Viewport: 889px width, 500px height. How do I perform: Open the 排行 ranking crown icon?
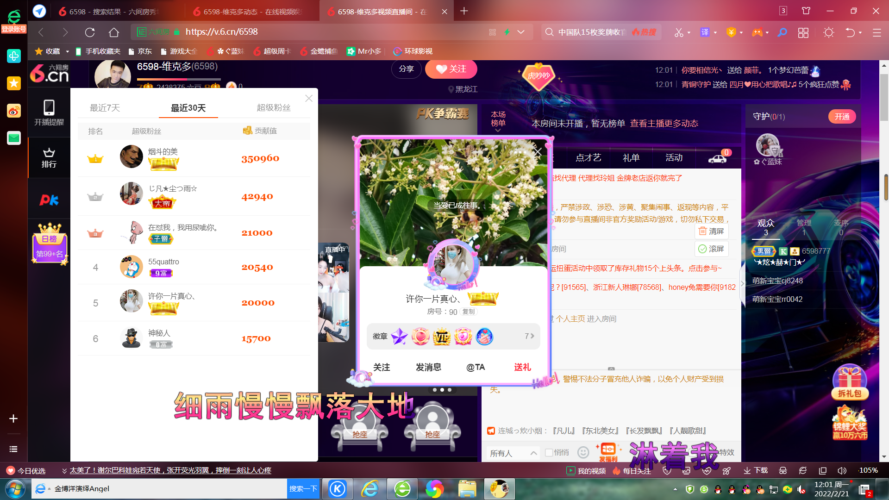coord(49,158)
